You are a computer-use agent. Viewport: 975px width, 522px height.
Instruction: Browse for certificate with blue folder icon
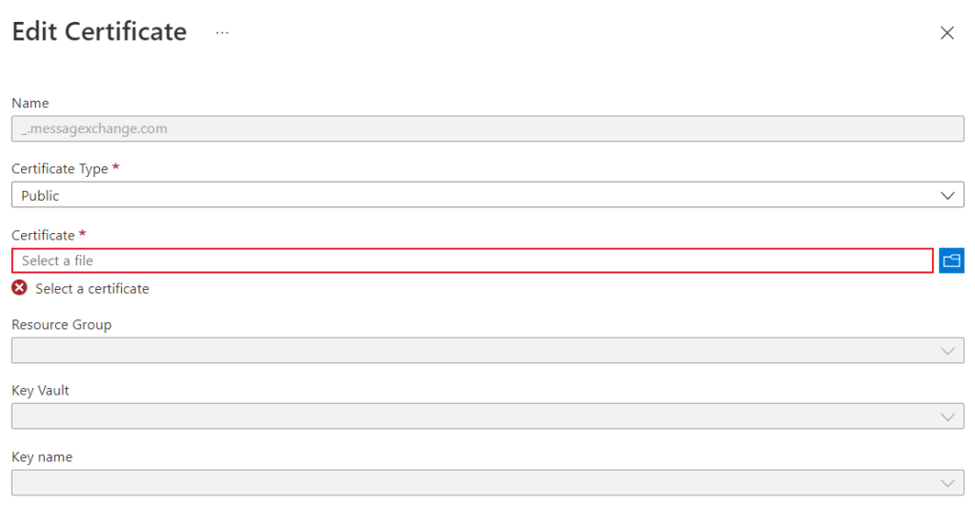[951, 261]
